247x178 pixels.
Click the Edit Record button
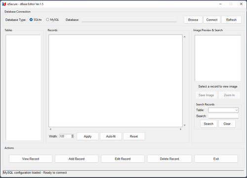pyautogui.click(x=123, y=159)
